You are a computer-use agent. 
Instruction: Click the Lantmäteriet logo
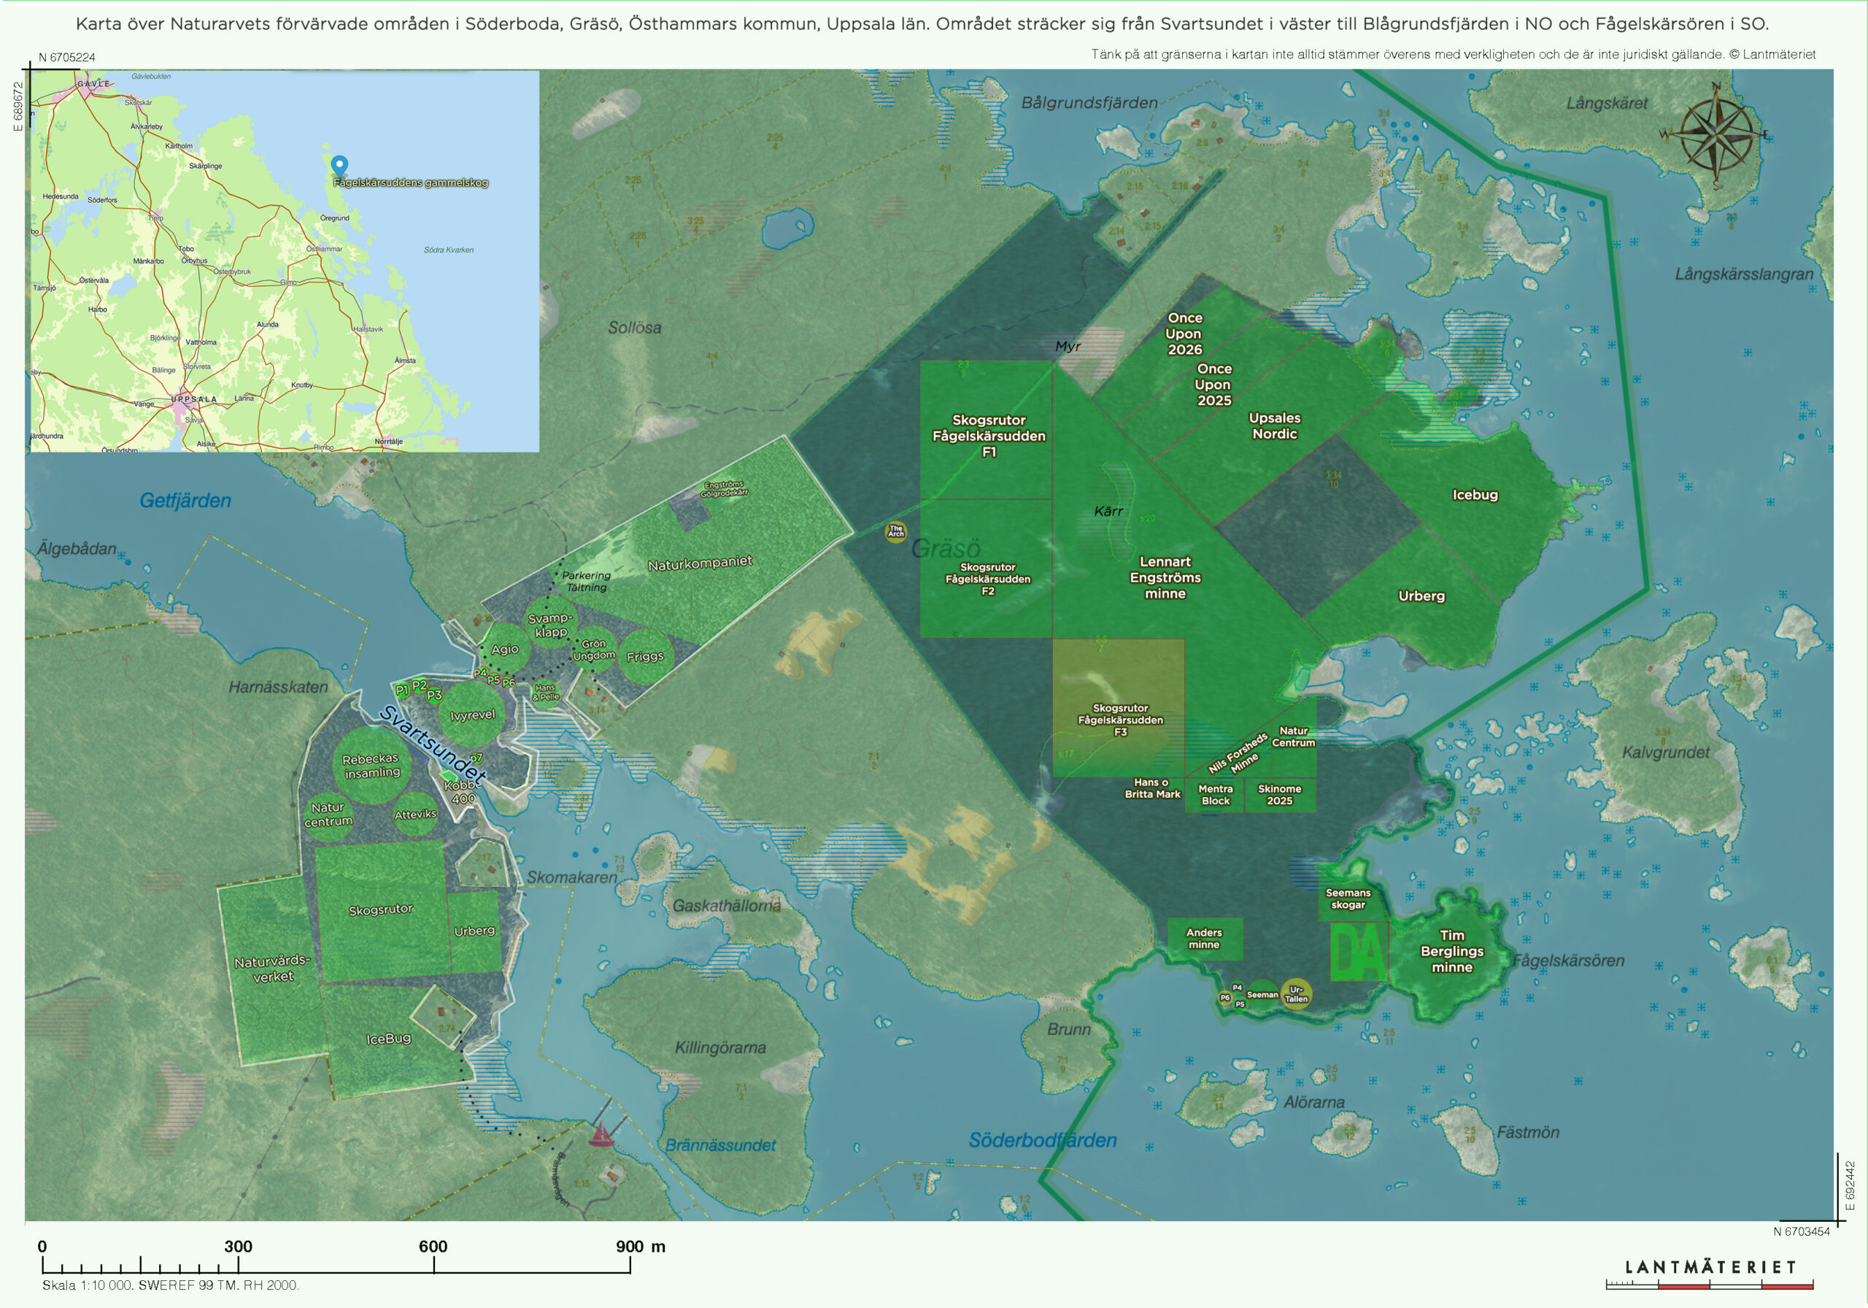point(1710,1267)
